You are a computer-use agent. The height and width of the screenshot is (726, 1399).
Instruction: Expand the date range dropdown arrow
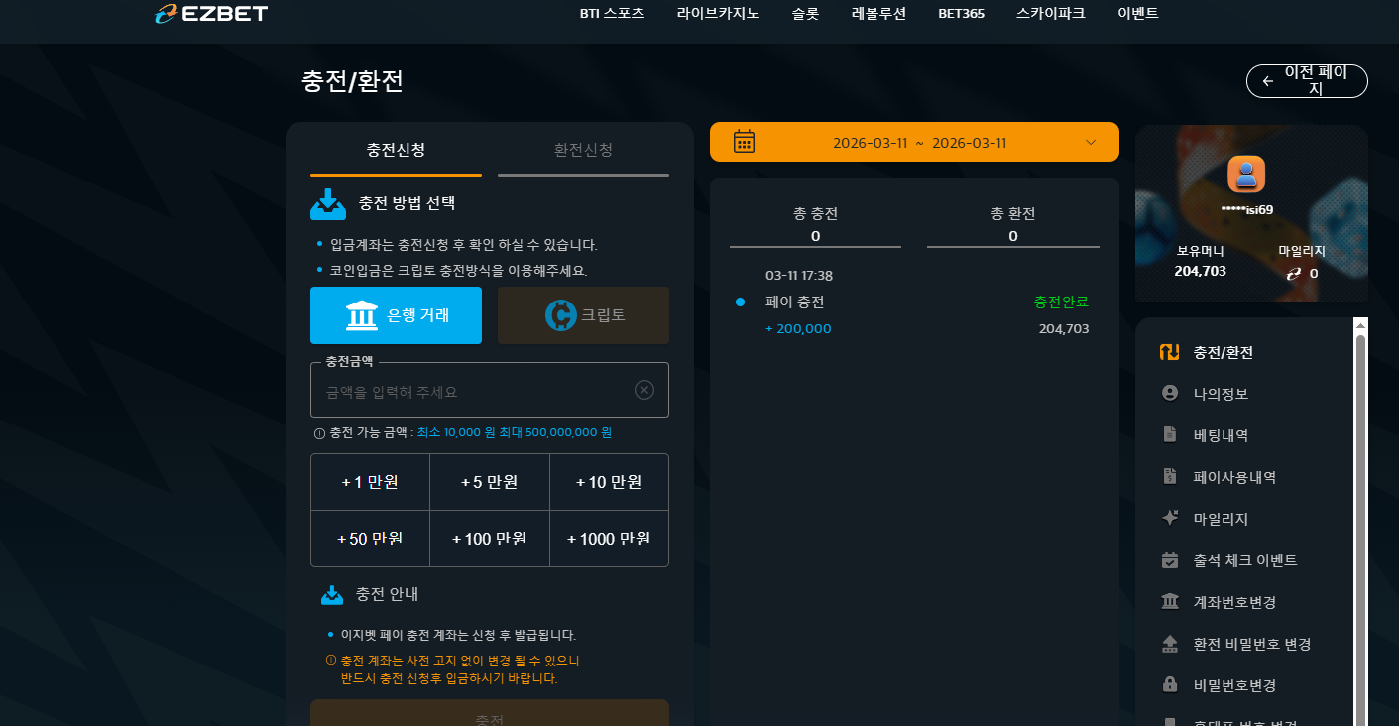click(1091, 143)
